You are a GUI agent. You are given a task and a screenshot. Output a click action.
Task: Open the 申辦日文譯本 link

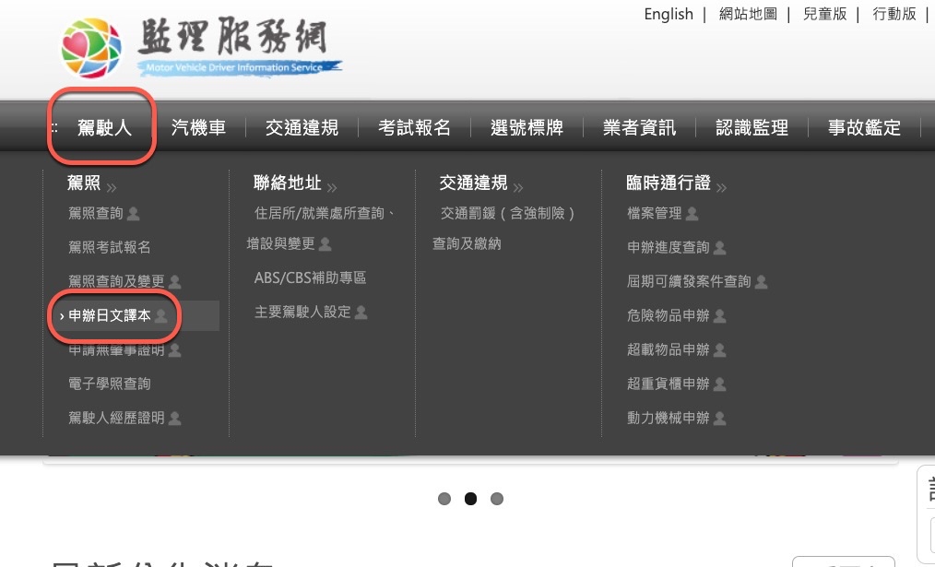pyautogui.click(x=110, y=316)
